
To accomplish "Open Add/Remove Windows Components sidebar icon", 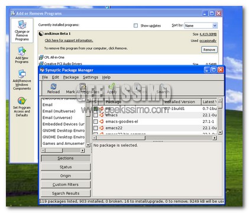I will [x=22, y=74].
